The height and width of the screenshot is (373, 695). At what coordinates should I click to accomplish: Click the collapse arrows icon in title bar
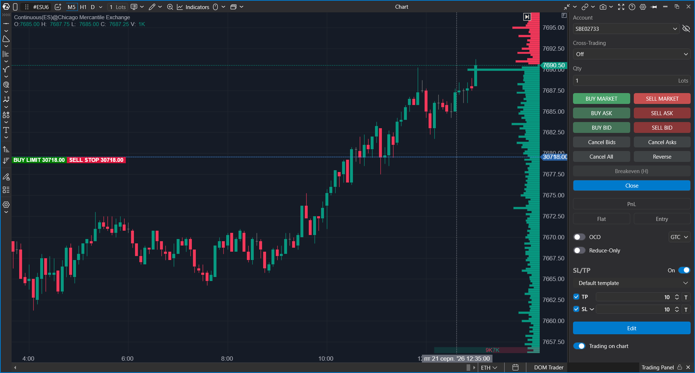[x=567, y=7]
